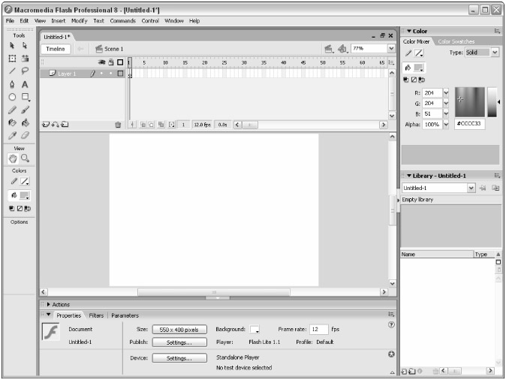Toggle lock all layers padlock icon

[110, 62]
